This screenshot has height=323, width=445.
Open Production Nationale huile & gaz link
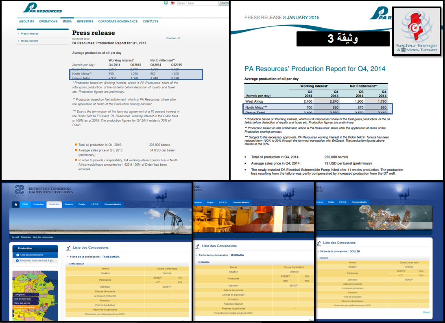click(x=37, y=261)
